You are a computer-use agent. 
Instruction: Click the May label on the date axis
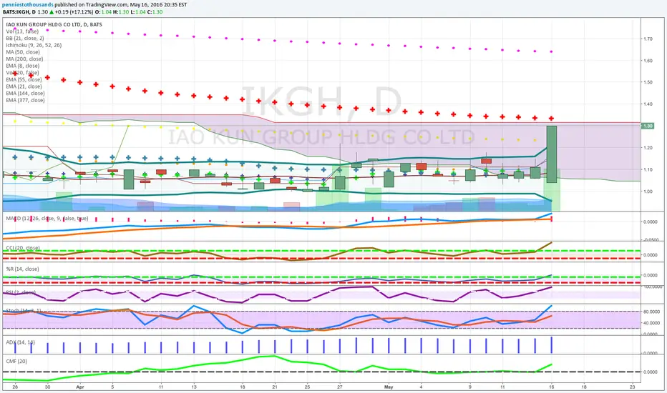pos(389,387)
